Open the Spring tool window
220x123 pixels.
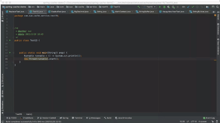(64, 118)
